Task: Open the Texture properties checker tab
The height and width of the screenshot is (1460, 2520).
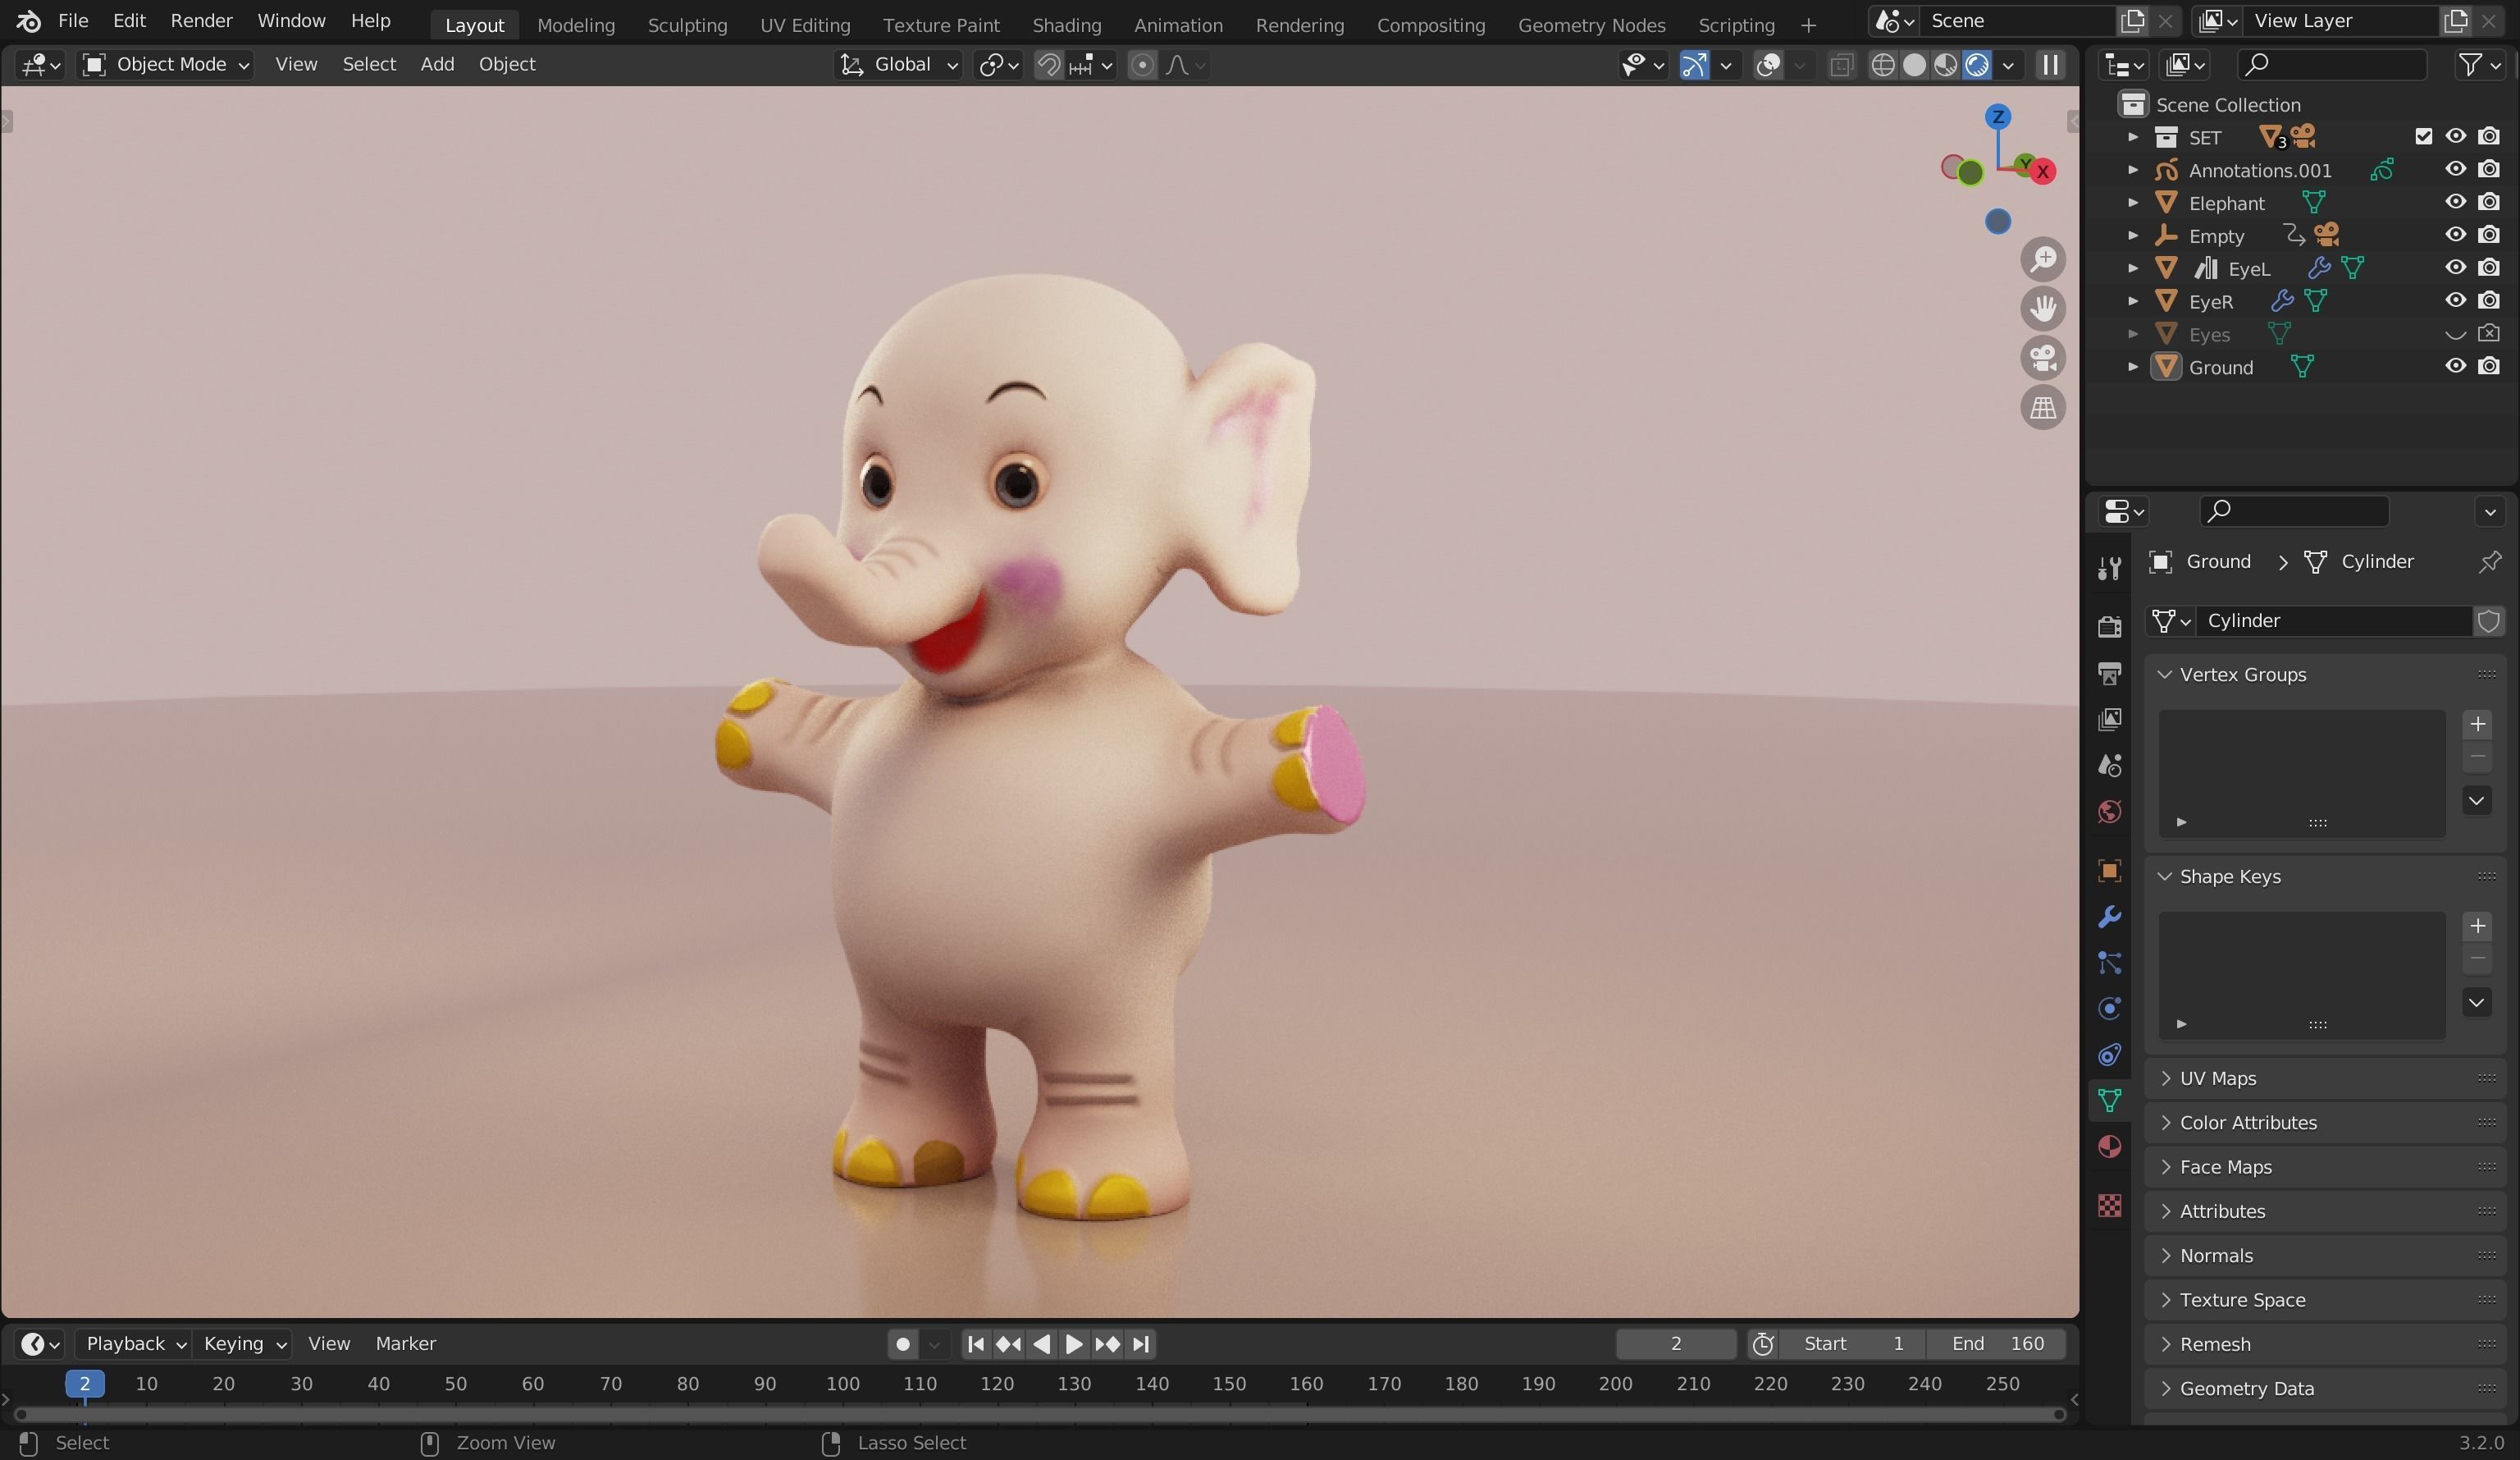Action: 2109,1206
